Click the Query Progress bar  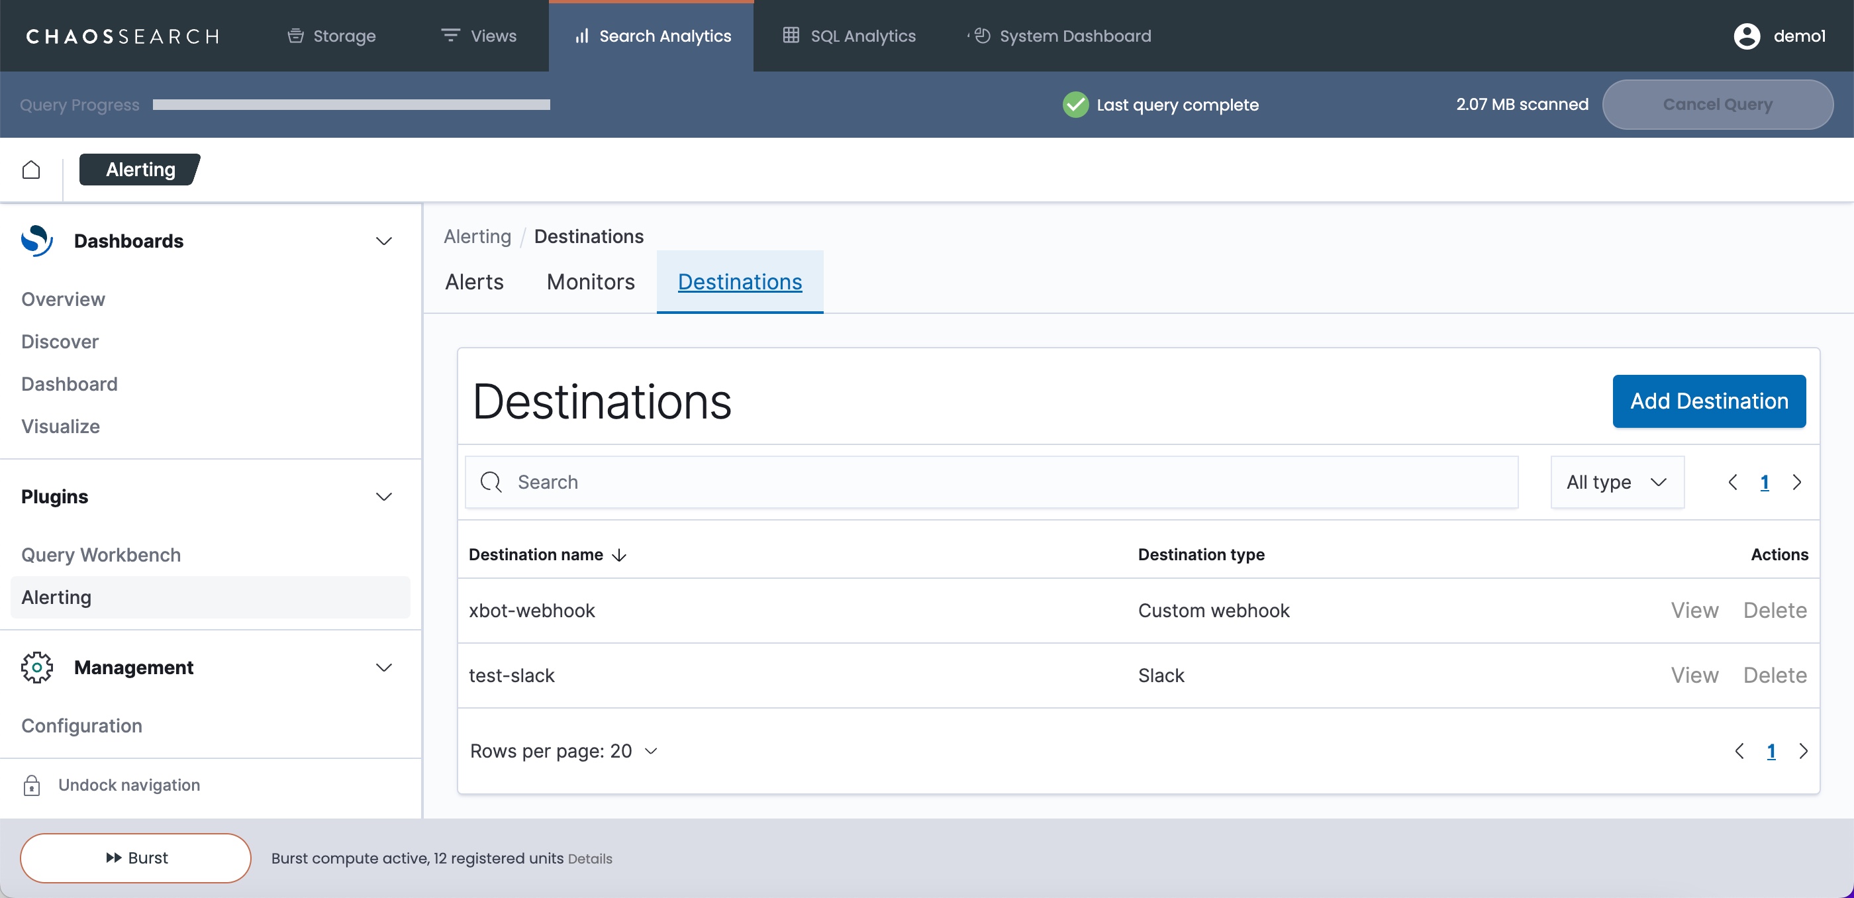tap(351, 105)
